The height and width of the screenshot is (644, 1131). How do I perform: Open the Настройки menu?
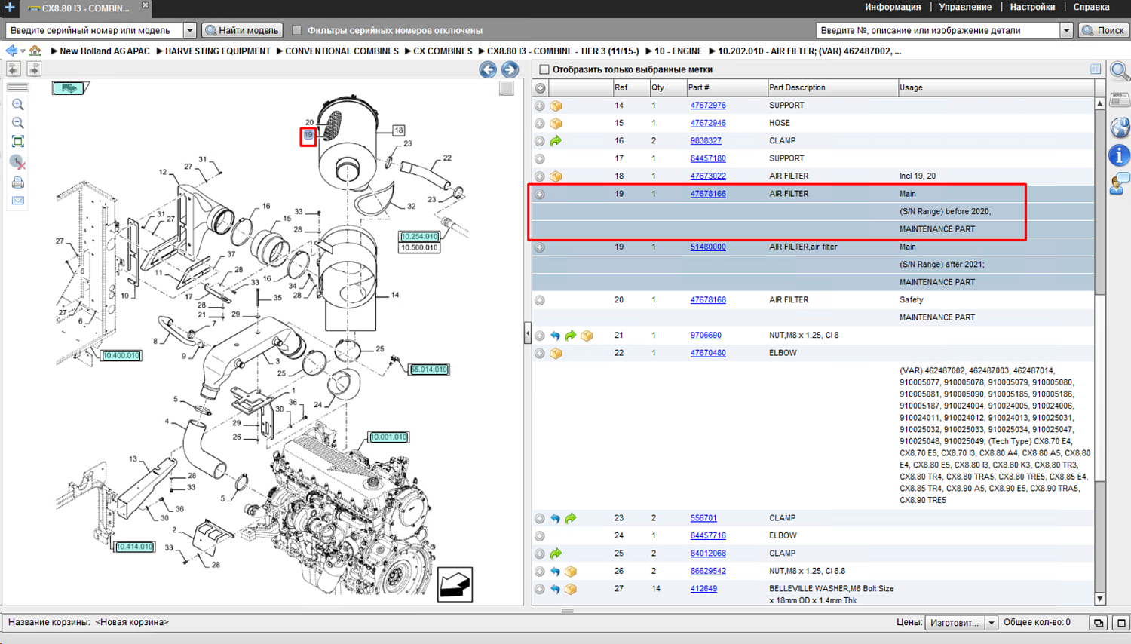tap(1032, 8)
